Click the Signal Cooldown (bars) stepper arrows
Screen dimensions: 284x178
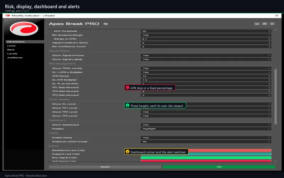(269, 43)
